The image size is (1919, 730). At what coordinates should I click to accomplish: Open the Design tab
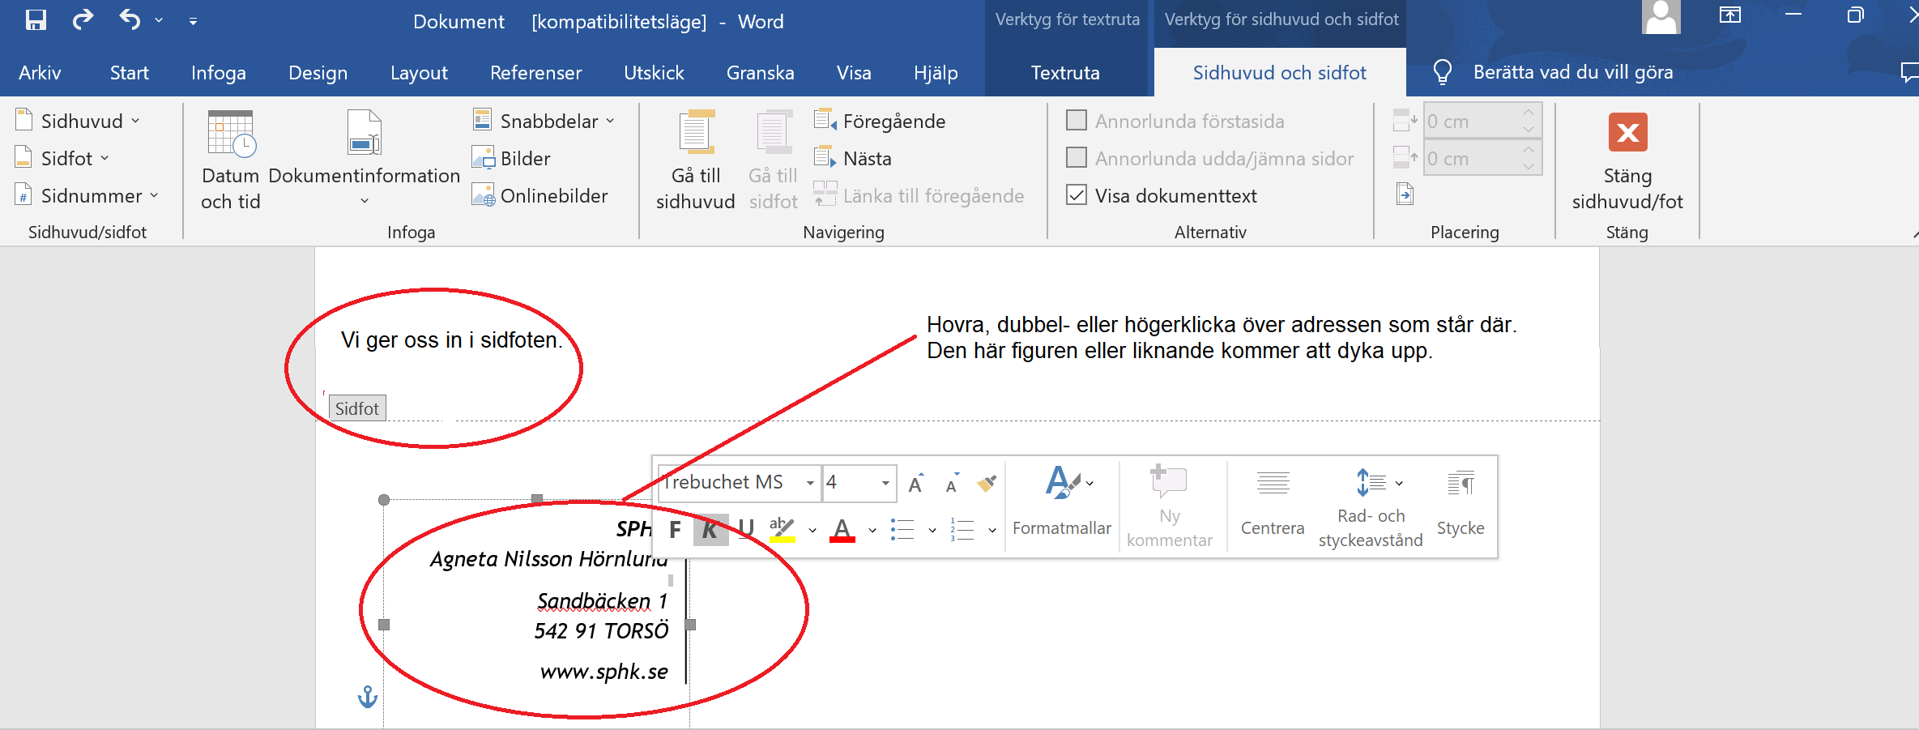pos(318,73)
